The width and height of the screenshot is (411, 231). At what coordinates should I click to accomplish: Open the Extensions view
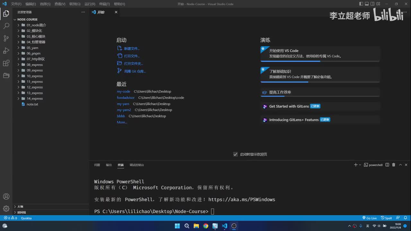6,63
